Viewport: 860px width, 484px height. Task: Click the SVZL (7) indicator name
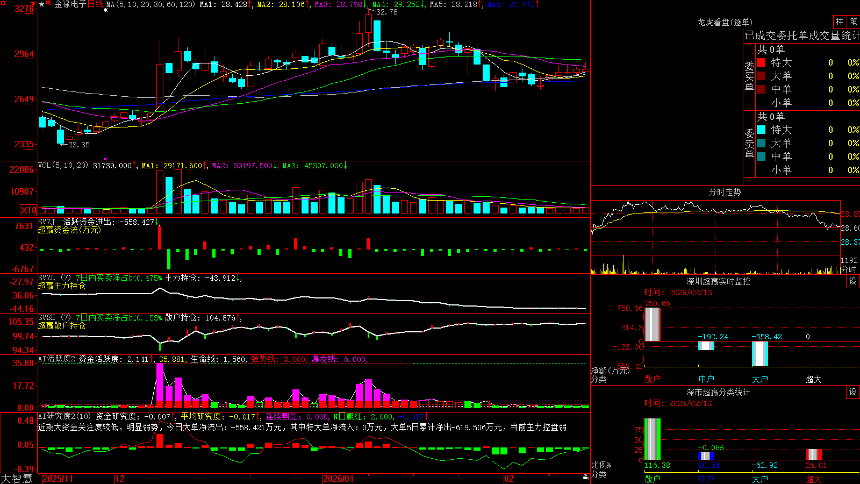click(x=54, y=278)
